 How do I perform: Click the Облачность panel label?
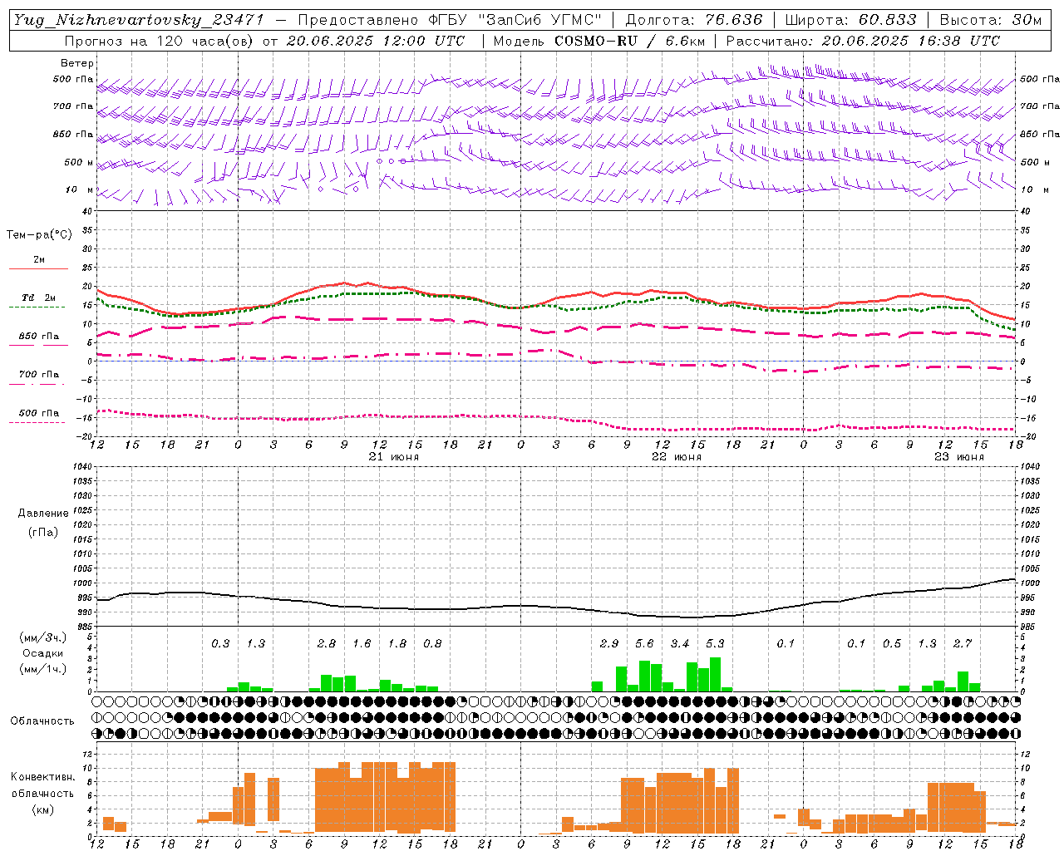(42, 721)
